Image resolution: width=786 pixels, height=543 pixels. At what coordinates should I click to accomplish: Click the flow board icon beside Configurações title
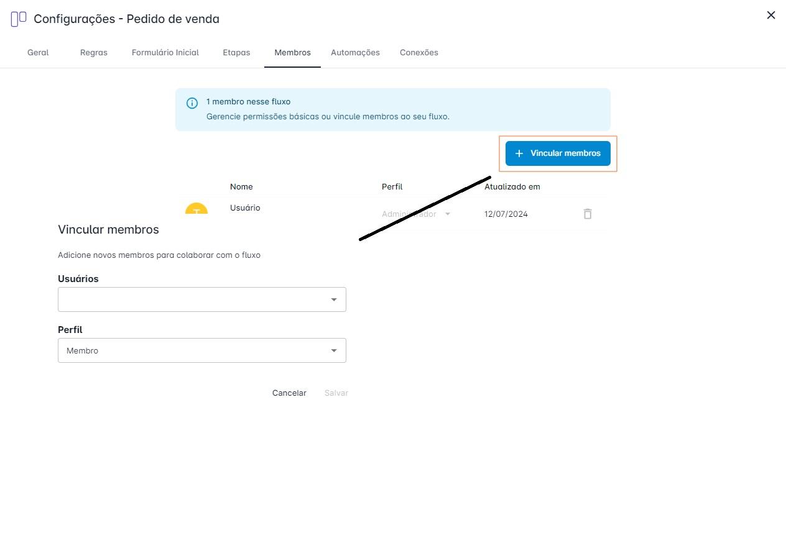pos(19,19)
